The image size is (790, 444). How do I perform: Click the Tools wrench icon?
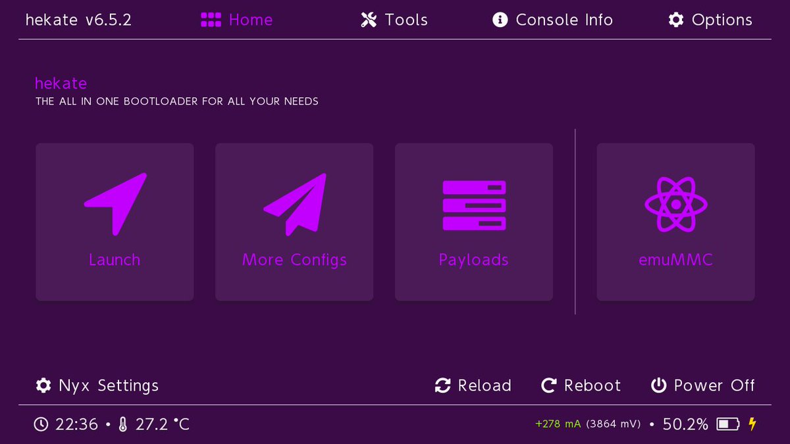[x=369, y=20]
